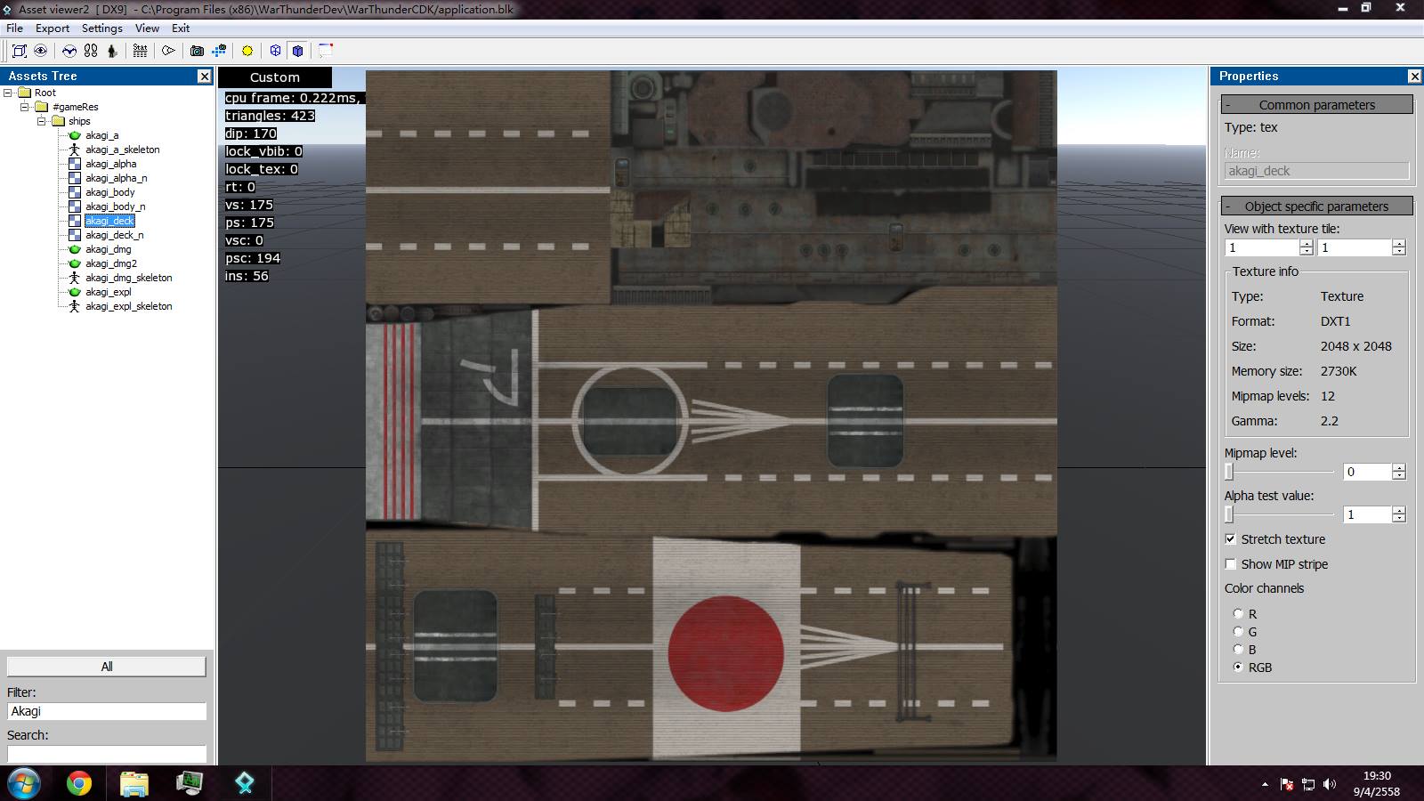Click the solid blue cube icon

point(297,51)
